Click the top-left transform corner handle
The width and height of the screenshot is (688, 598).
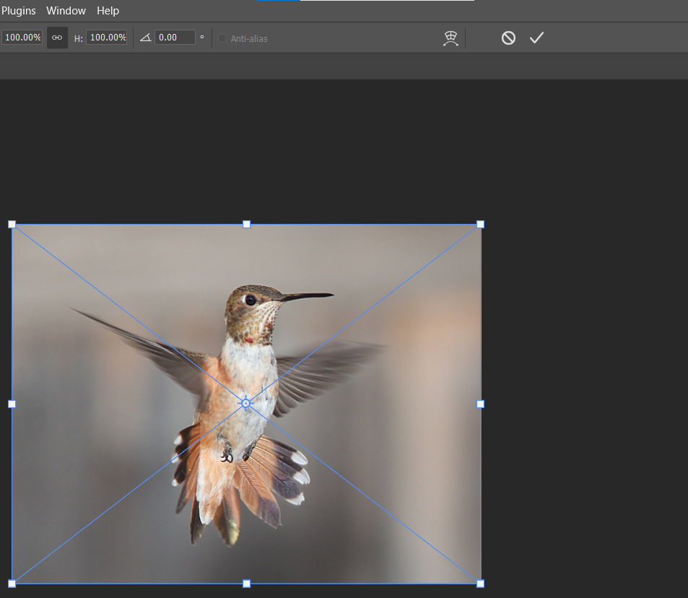pos(12,225)
